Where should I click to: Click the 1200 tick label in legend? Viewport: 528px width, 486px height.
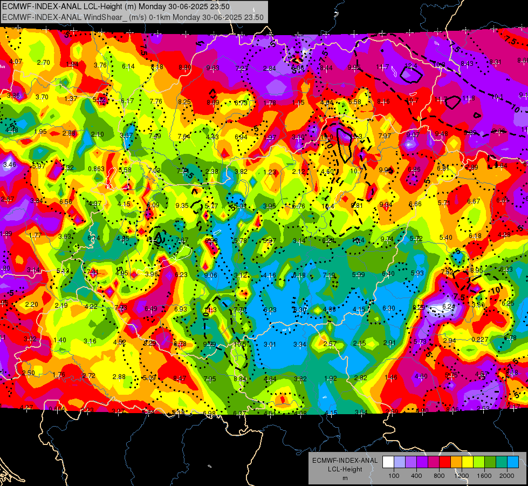pyautogui.click(x=461, y=476)
